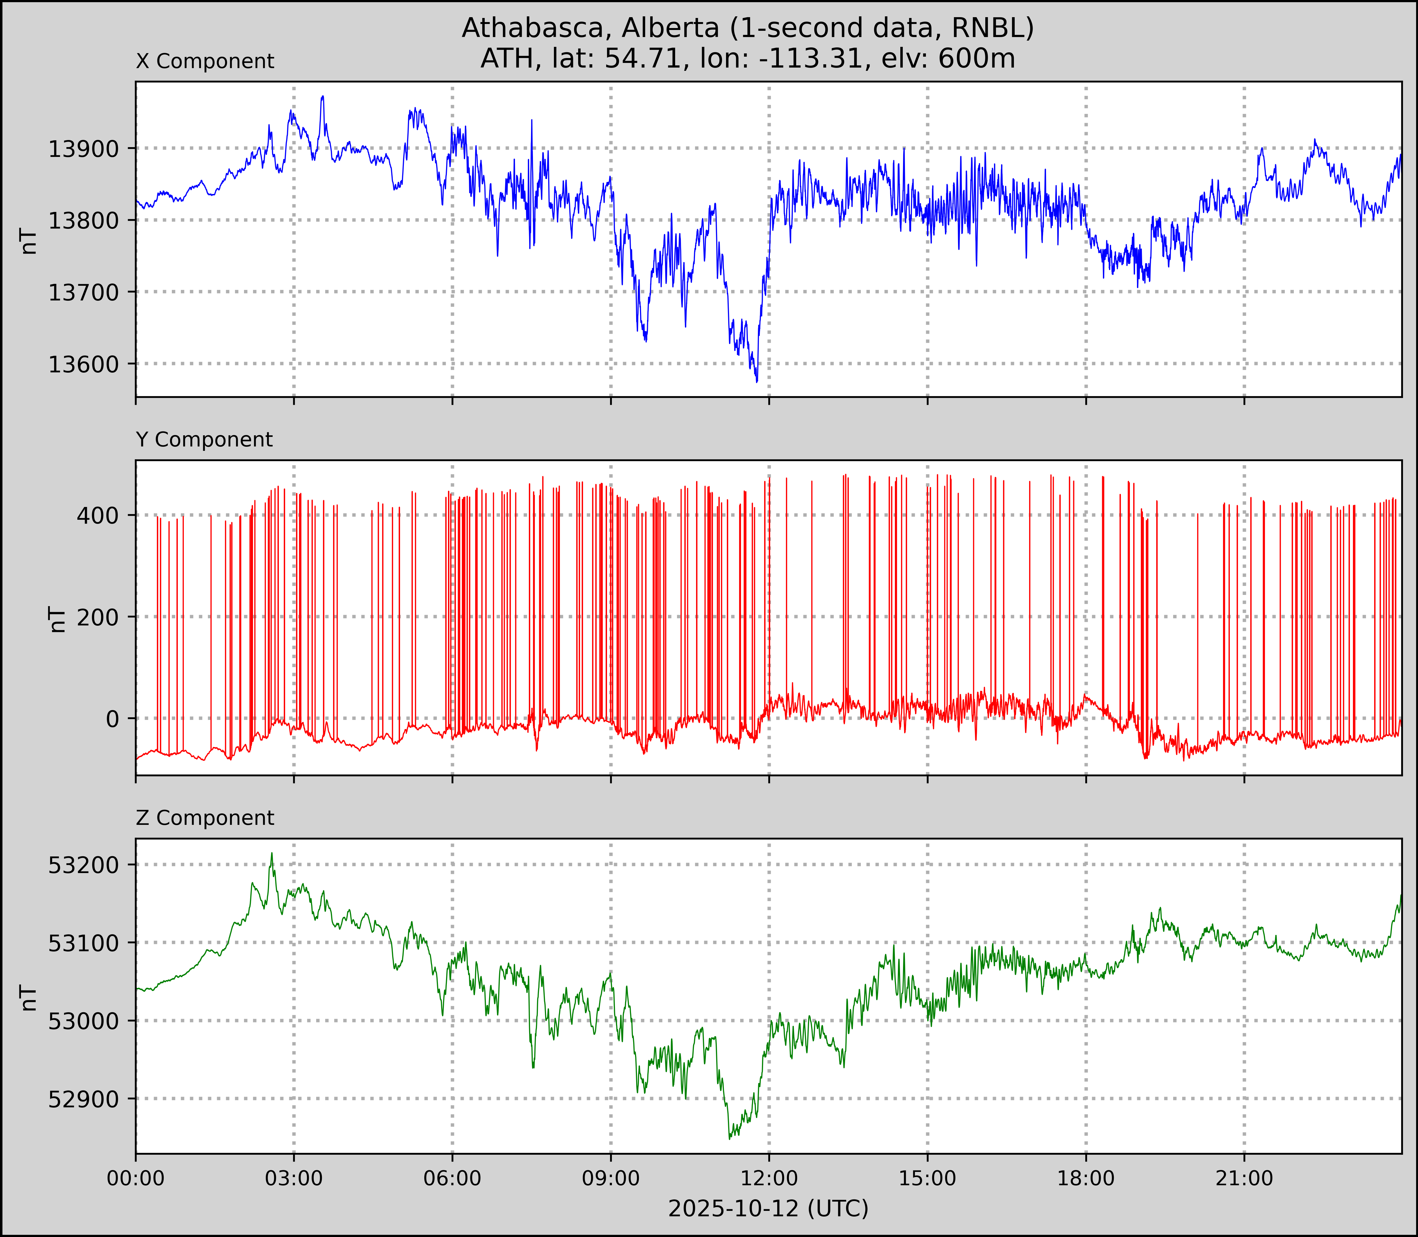Viewport: 1418px width, 1237px height.
Task: Click the 09:00 time axis label
Action: coord(611,1178)
